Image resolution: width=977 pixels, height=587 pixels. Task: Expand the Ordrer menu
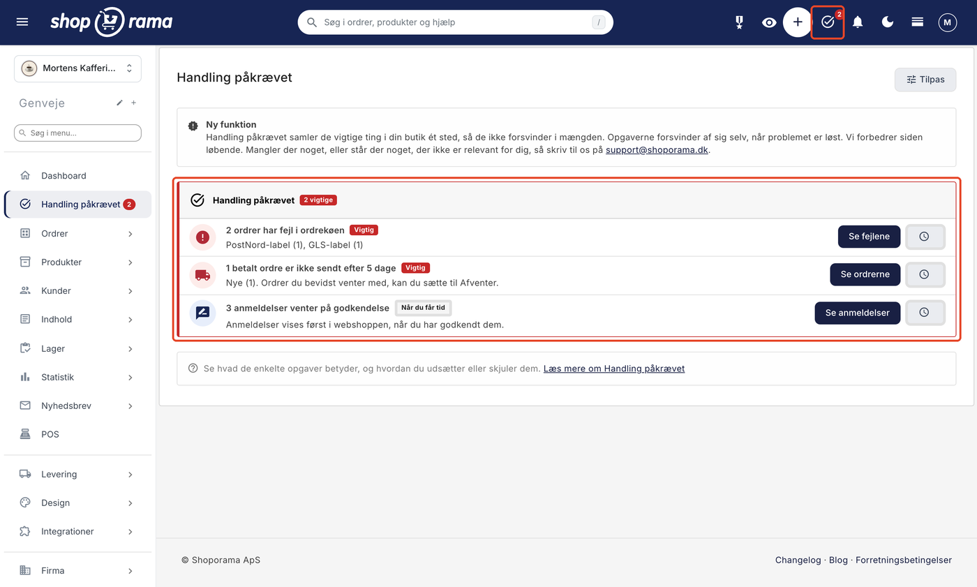(x=77, y=233)
